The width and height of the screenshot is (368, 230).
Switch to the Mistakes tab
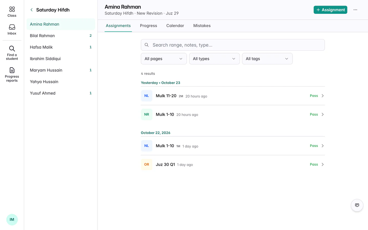tap(202, 26)
